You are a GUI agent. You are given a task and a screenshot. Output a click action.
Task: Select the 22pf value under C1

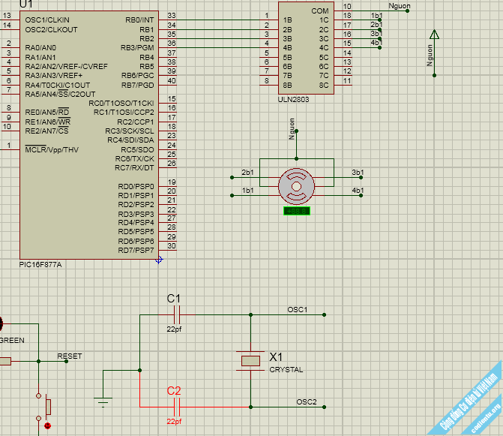click(x=174, y=329)
